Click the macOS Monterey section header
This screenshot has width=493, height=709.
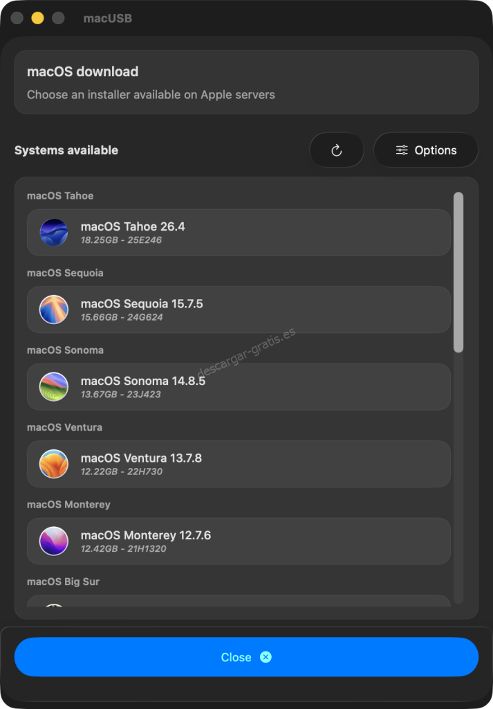pos(68,505)
